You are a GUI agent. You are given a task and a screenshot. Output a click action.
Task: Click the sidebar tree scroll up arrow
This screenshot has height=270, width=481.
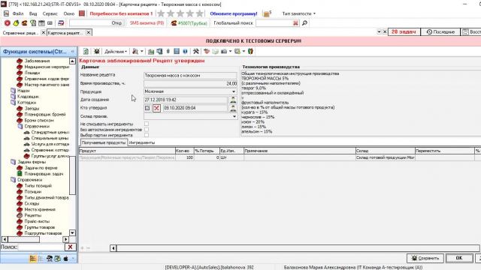72,61
